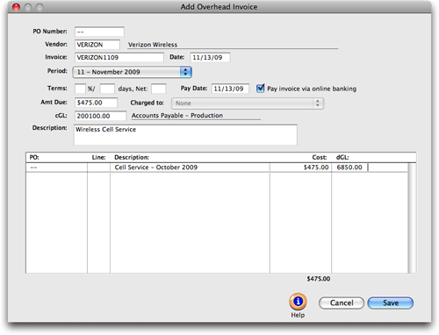This screenshot has width=439, height=335.
Task: Click the Cost column header
Action: [x=320, y=157]
